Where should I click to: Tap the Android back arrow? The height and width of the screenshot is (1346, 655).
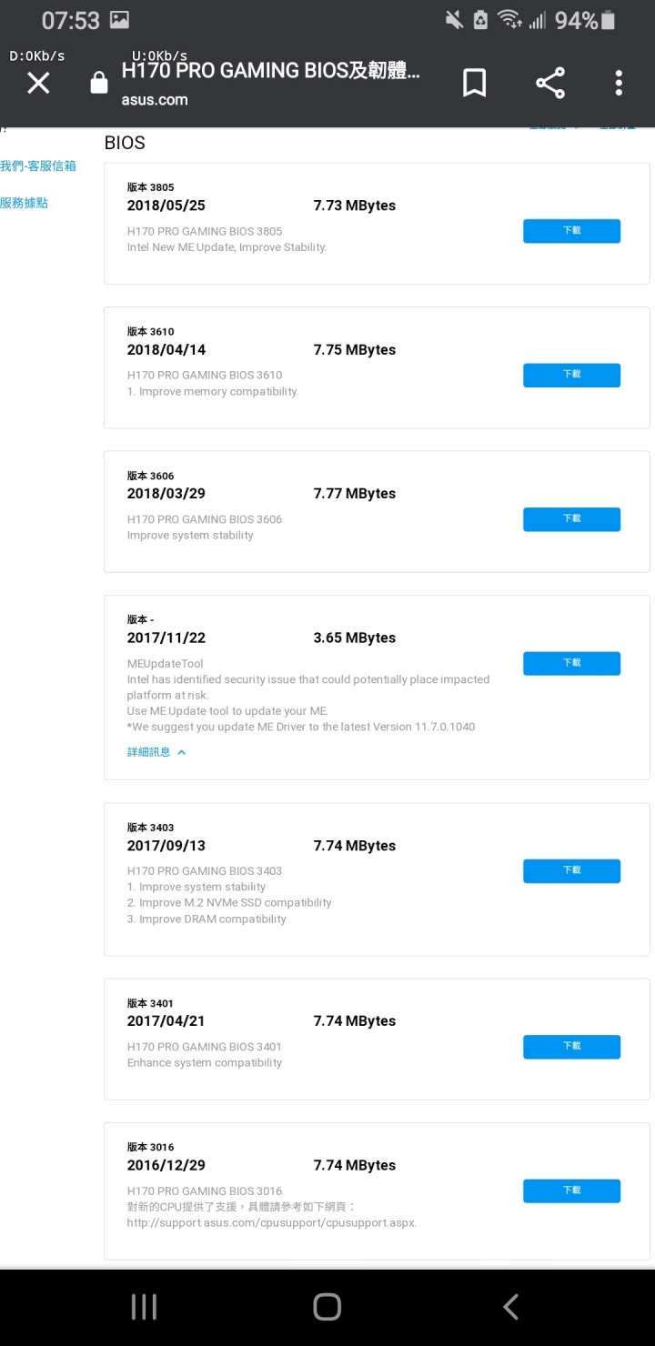point(510,1307)
